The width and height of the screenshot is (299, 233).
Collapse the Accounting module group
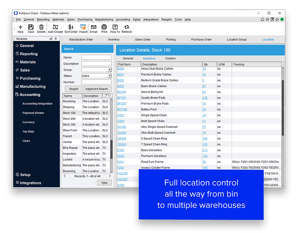[x=28, y=95]
